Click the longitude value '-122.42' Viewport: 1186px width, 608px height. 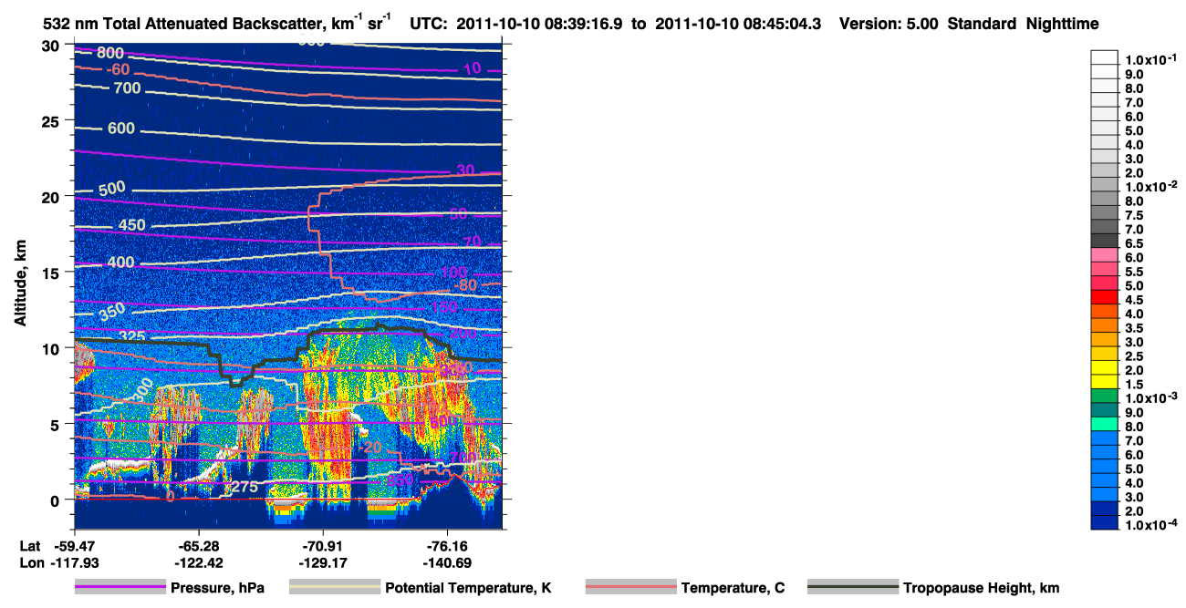coord(198,562)
